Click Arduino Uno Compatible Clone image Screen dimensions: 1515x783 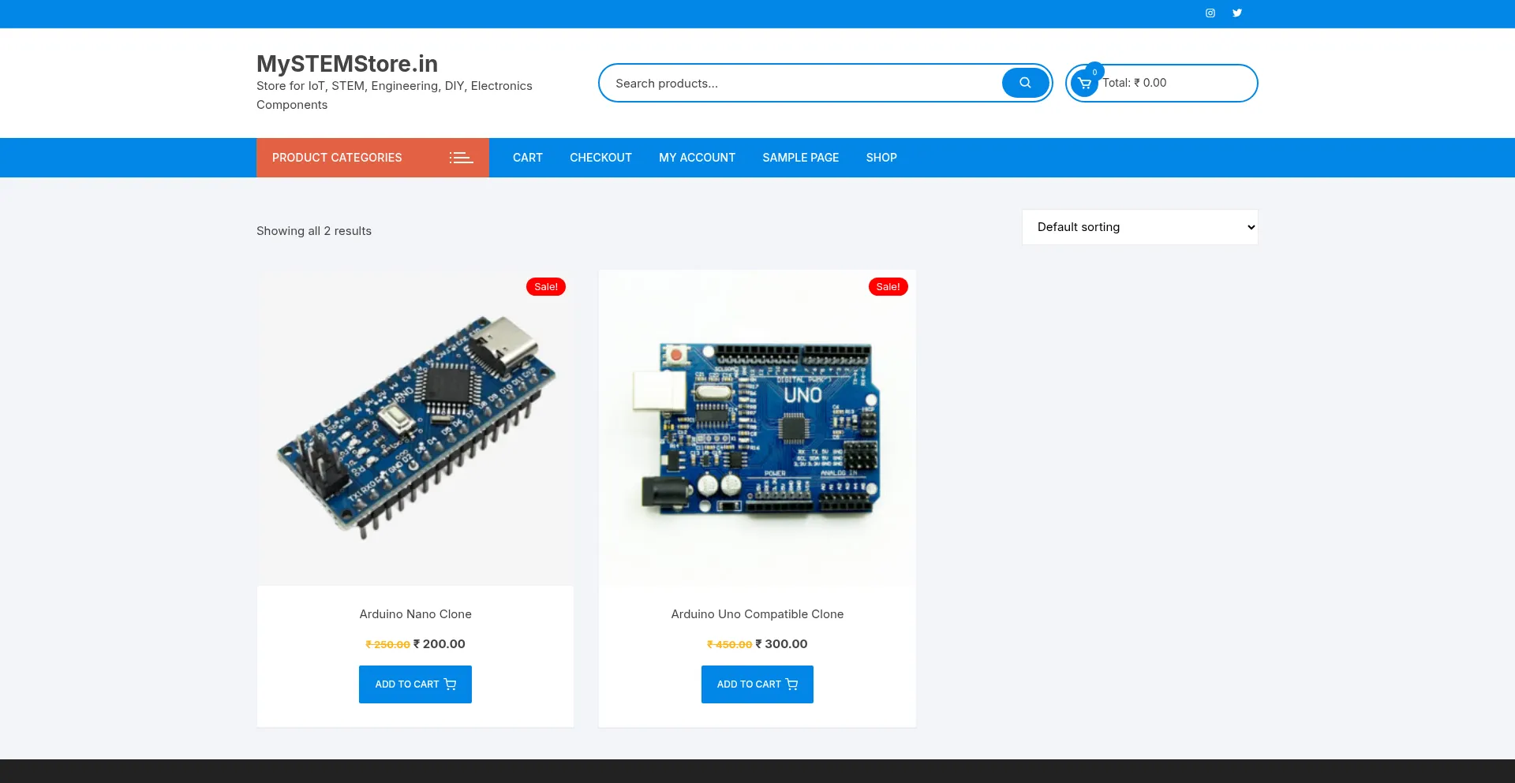pos(757,427)
